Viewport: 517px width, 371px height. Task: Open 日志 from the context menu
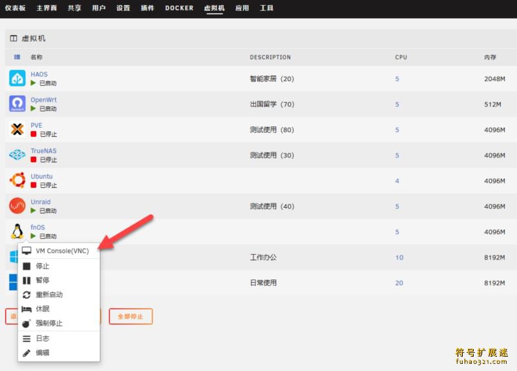(43, 338)
